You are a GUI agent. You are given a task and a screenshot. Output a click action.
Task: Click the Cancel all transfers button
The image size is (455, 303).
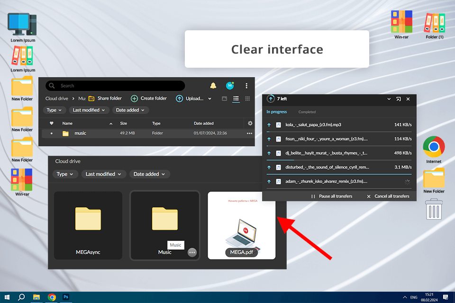pos(388,196)
